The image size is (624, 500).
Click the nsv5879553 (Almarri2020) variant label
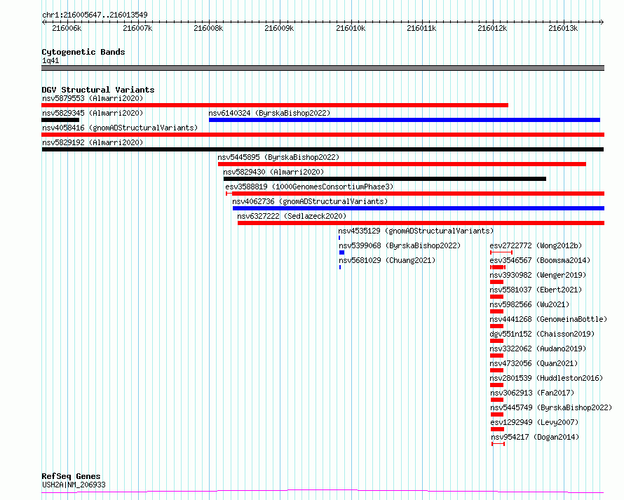pyautogui.click(x=93, y=98)
